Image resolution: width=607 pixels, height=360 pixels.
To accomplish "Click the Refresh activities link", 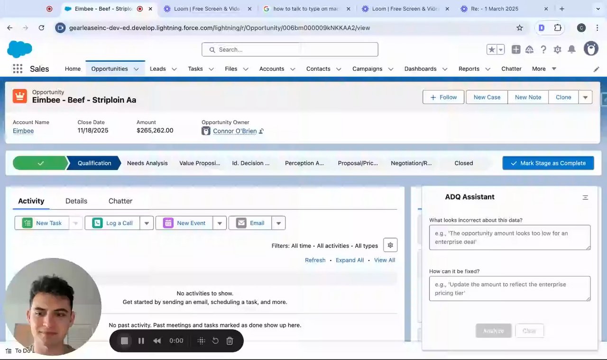I will (x=315, y=260).
